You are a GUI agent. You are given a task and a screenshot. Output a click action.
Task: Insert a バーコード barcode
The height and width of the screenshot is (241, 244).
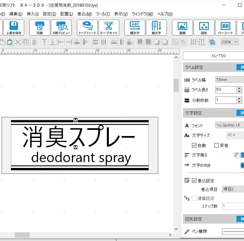[226, 27]
